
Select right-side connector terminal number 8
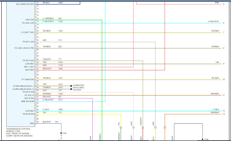(223, 48)
